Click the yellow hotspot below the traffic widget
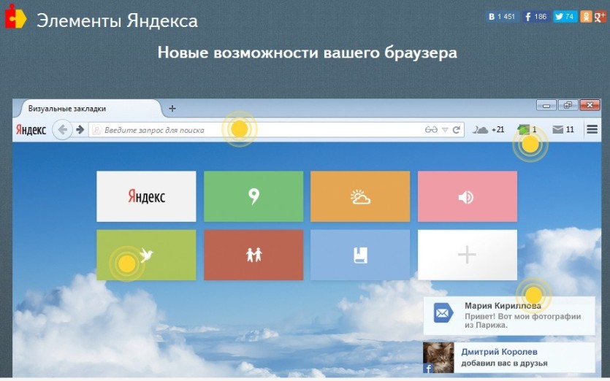Image resolution: width=610 pixels, height=381 pixels. click(530, 145)
